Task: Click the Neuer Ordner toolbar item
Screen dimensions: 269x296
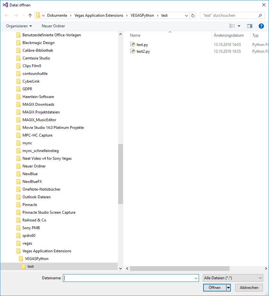Action: [x=53, y=26]
